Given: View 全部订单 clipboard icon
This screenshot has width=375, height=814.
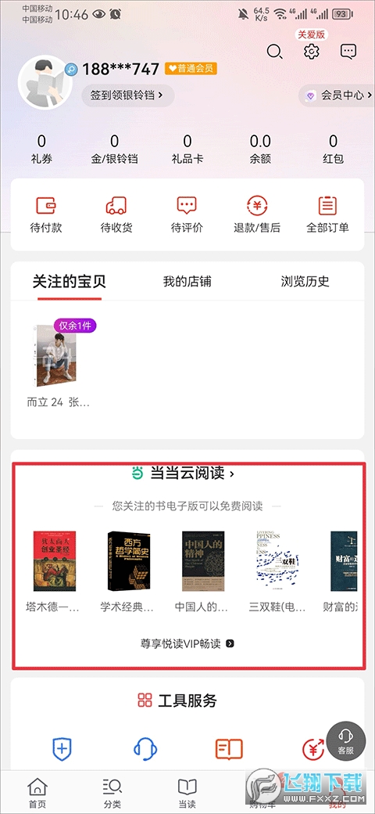Looking at the screenshot, I should click(327, 206).
